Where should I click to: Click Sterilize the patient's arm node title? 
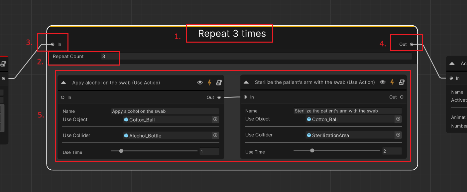[x=315, y=82]
